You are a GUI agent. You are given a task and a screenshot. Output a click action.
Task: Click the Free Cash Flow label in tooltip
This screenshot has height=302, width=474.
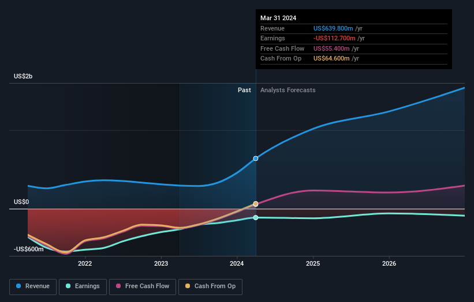tap(282, 48)
